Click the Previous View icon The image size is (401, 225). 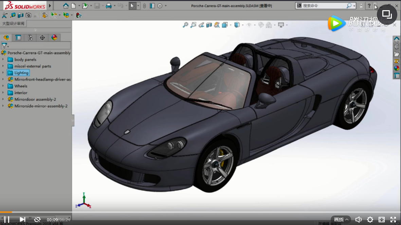point(201,25)
